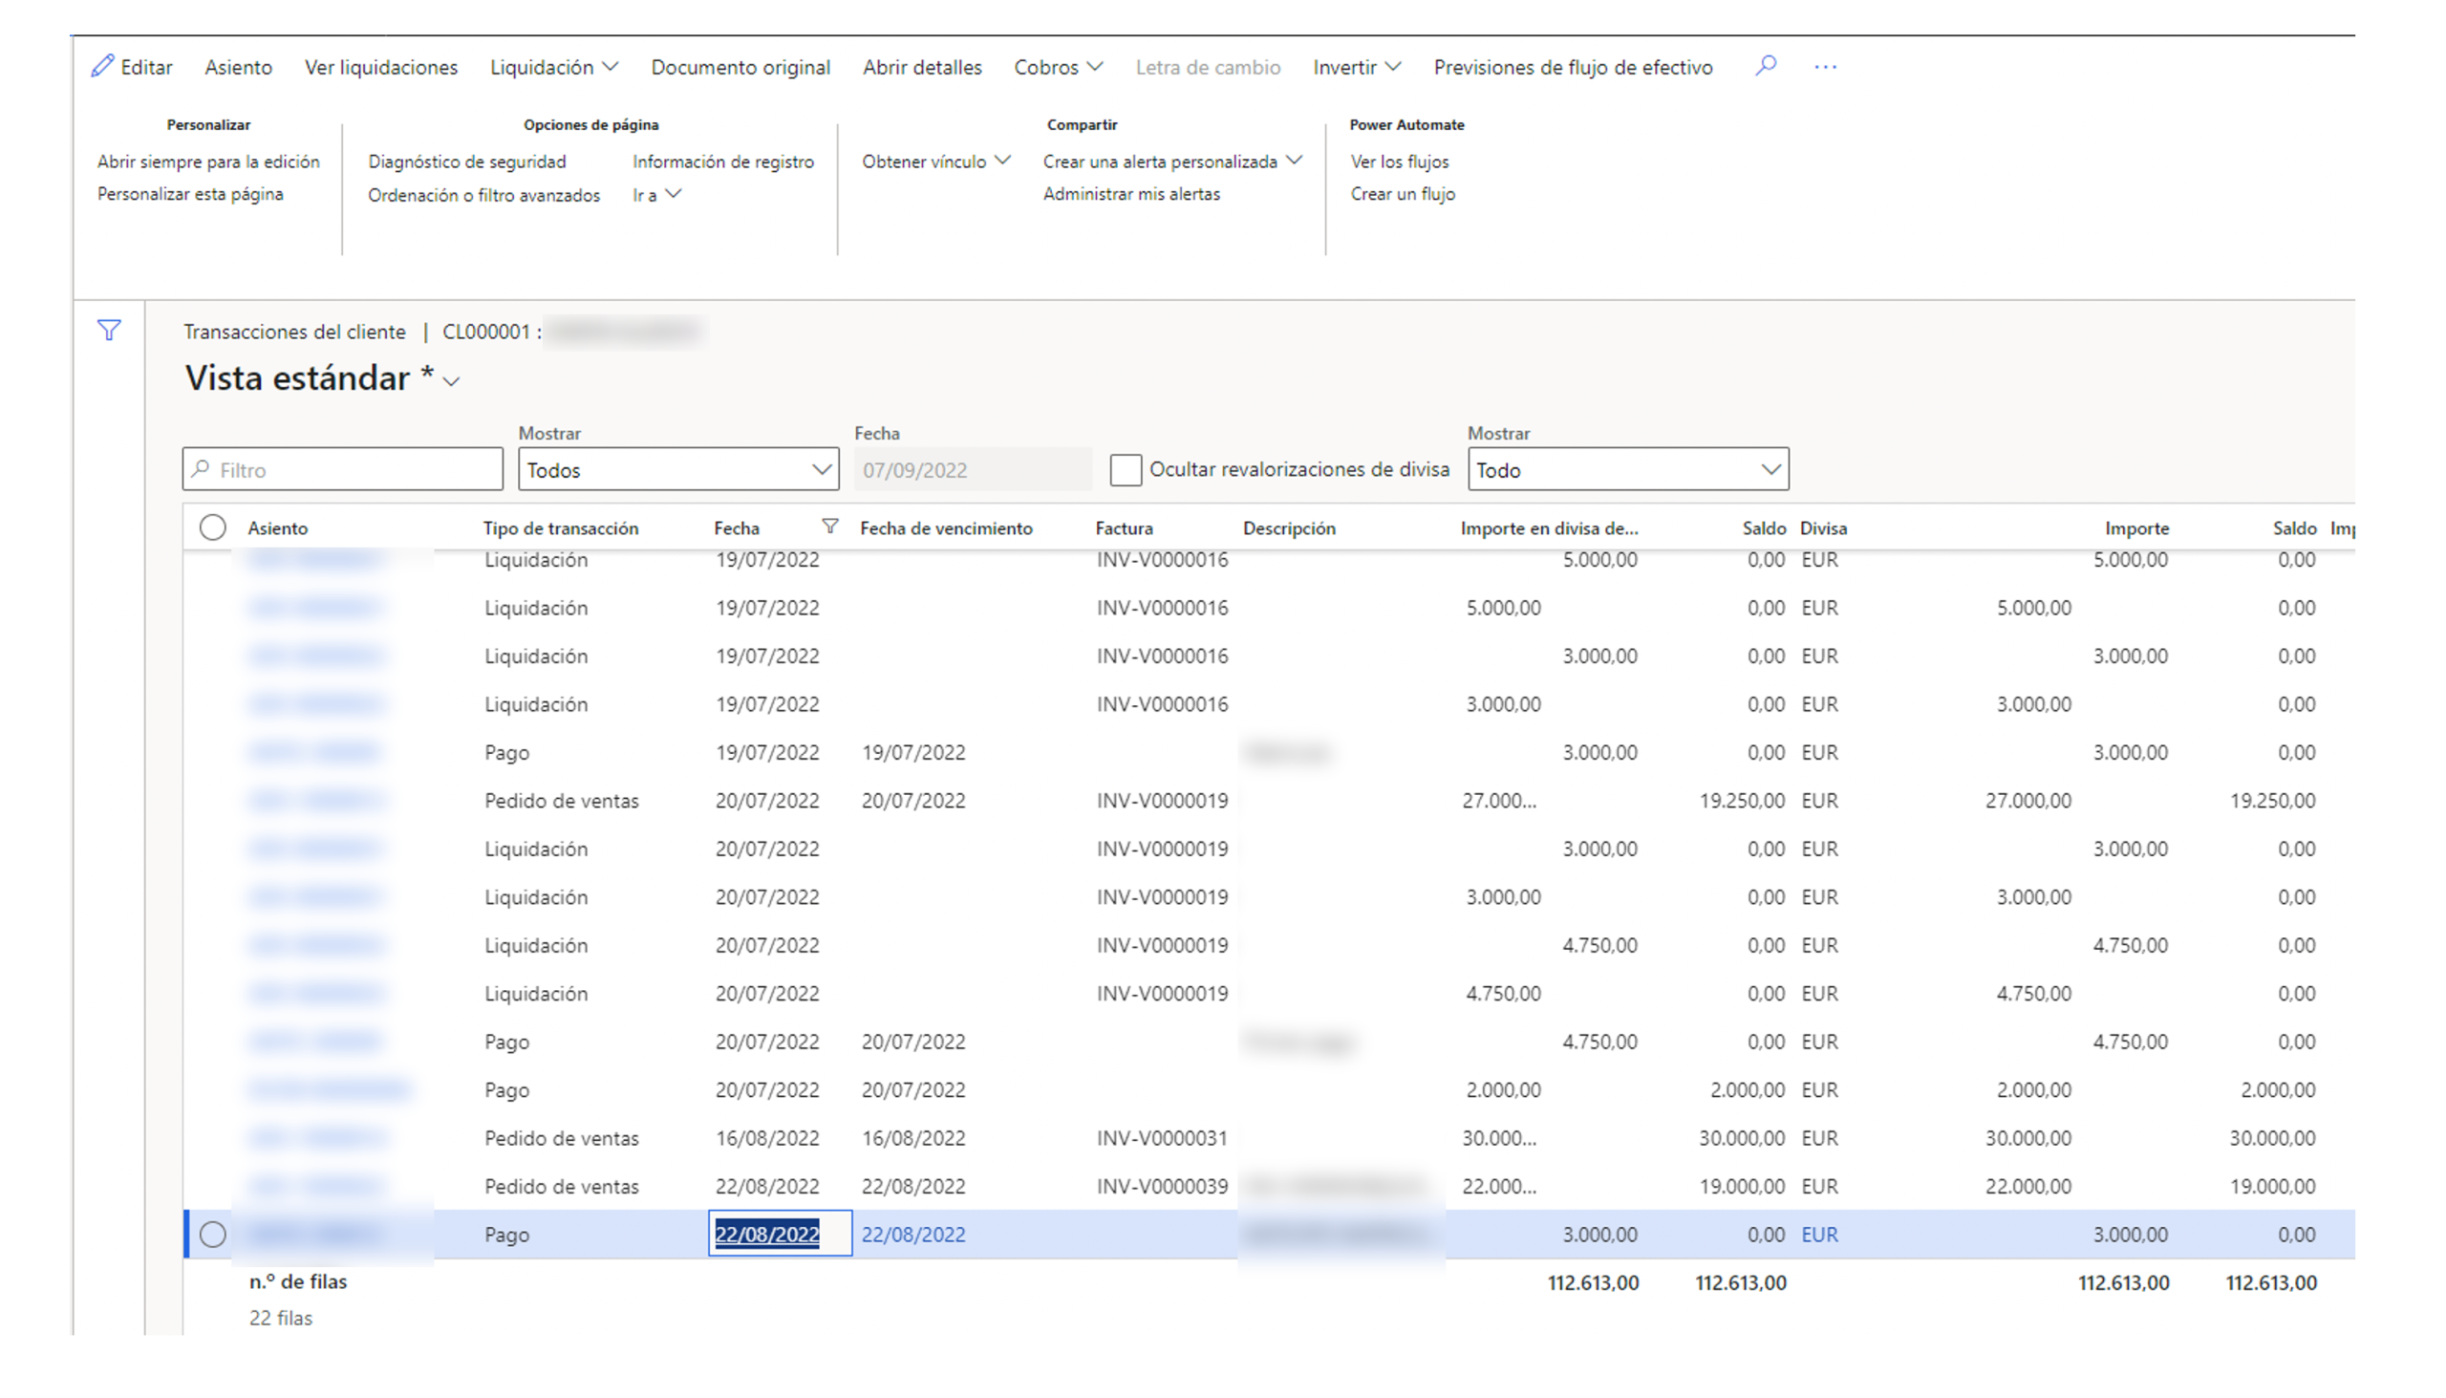Click the disabled Letra de cambio item

(x=1208, y=67)
